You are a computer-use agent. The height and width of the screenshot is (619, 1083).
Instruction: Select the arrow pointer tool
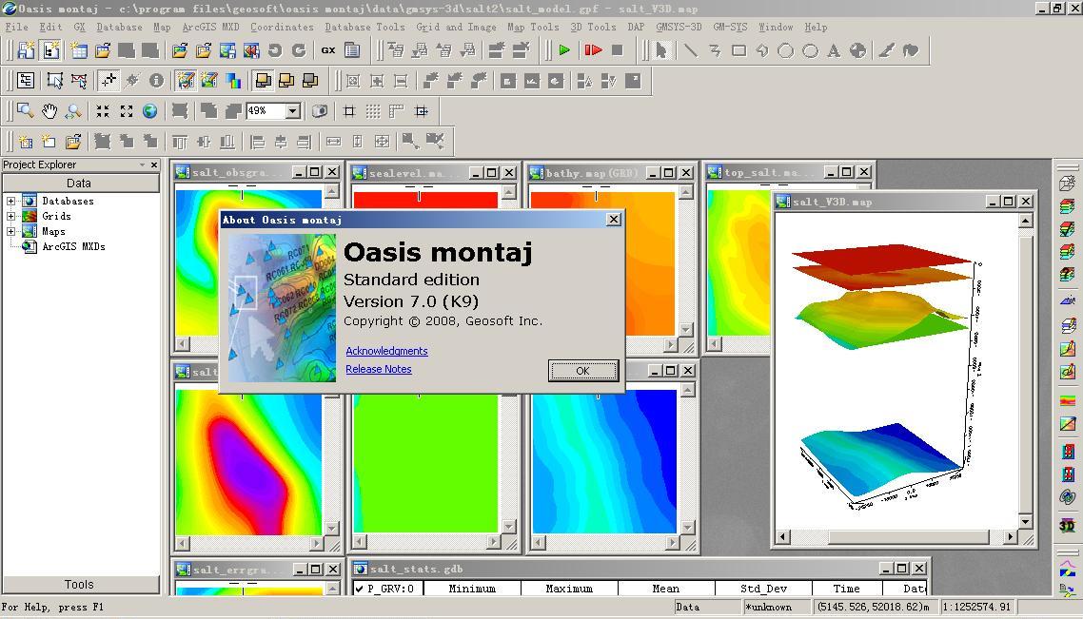point(661,50)
